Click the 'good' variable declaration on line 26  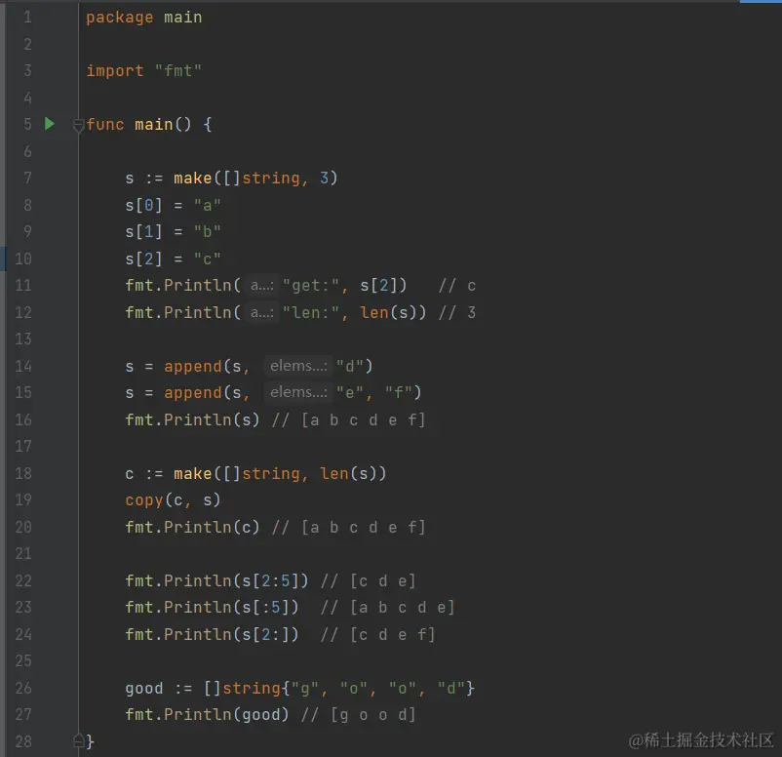point(144,689)
